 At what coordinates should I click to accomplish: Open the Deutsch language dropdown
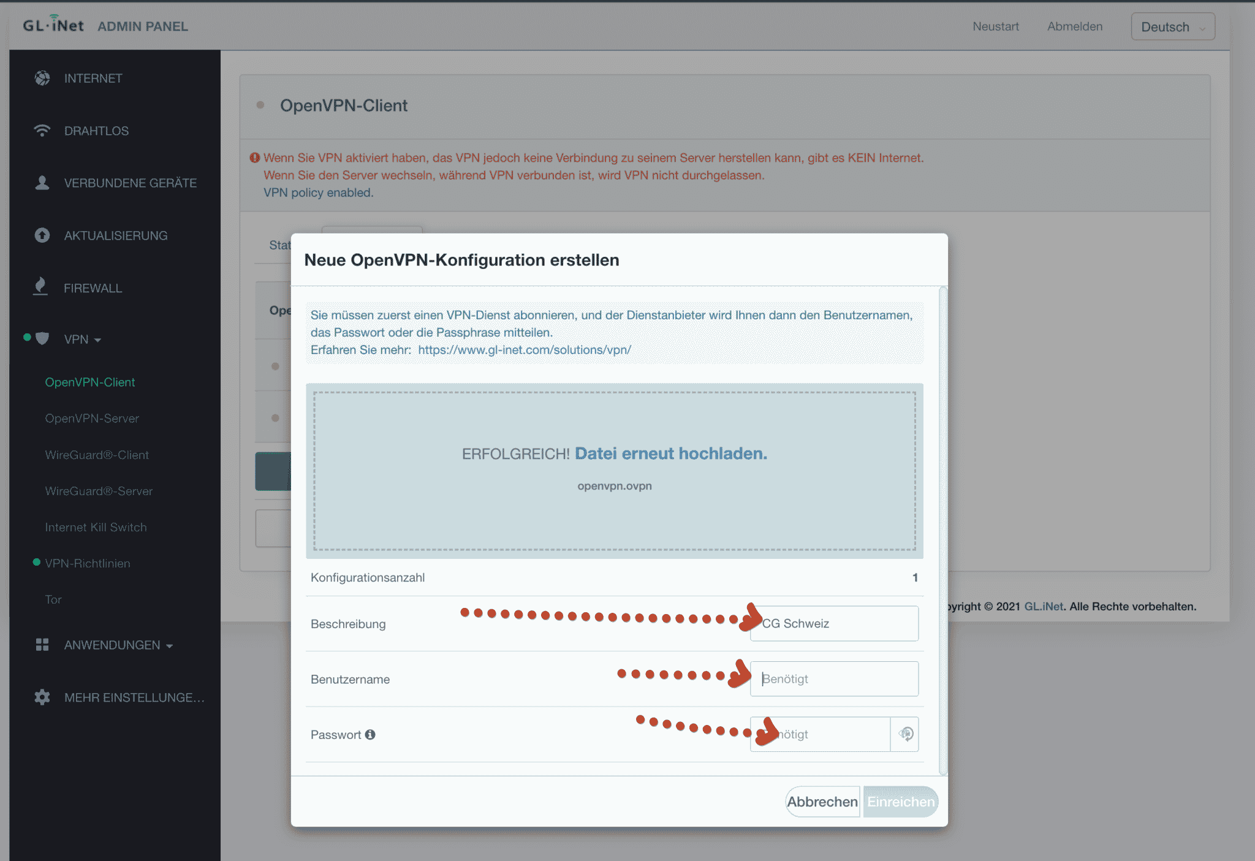[x=1172, y=27]
